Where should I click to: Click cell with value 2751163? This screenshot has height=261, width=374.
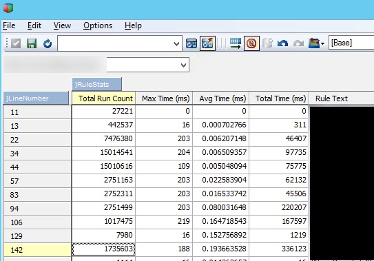pos(104,180)
